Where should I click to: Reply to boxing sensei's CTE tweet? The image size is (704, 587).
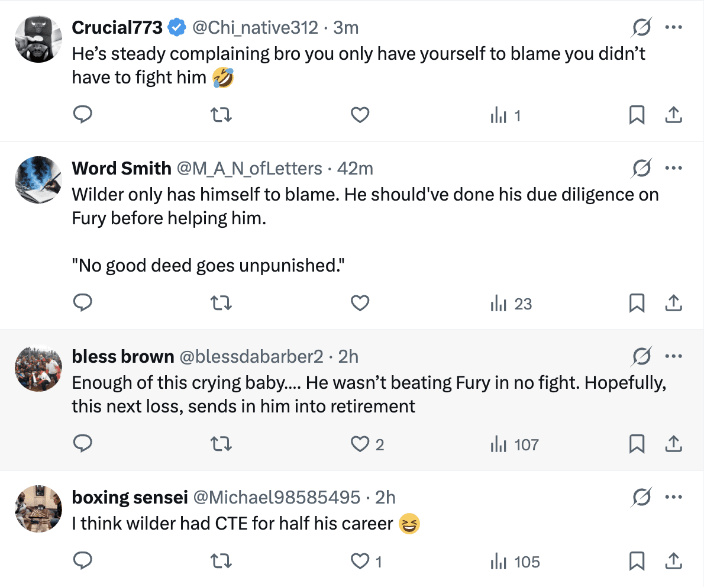pyautogui.click(x=83, y=562)
